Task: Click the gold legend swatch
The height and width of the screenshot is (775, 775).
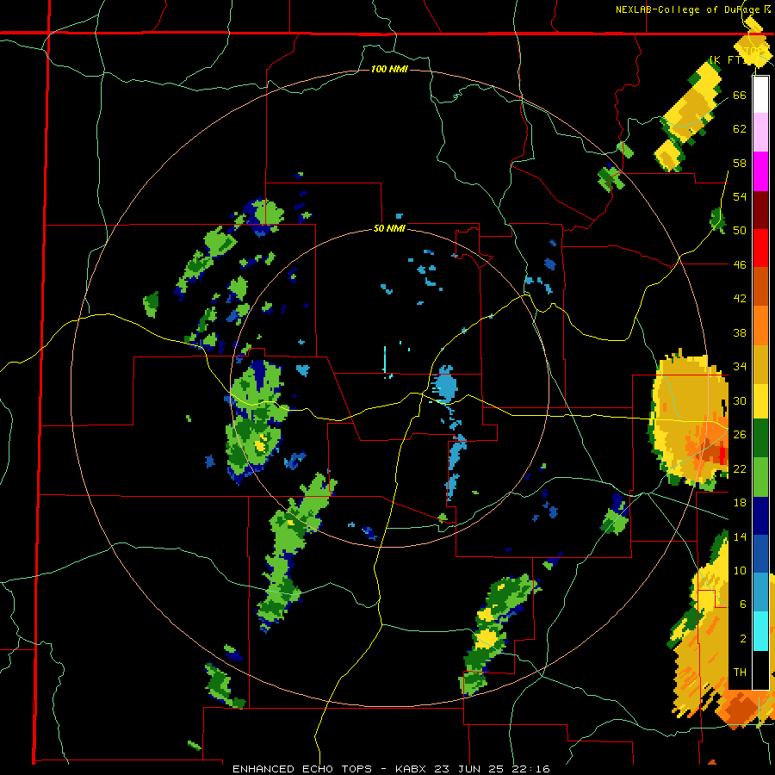Action: (760, 363)
